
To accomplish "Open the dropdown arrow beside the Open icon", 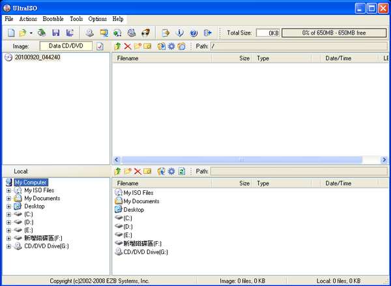I will [x=31, y=33].
